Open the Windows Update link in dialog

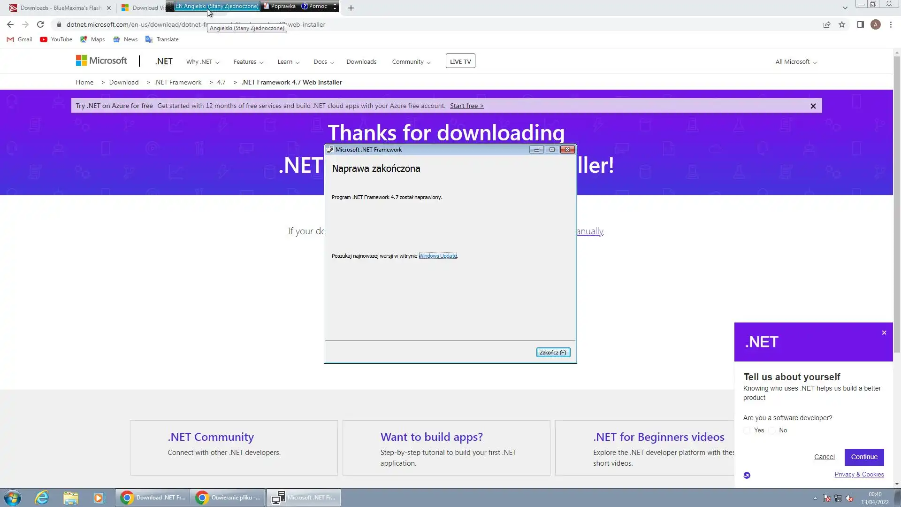(x=437, y=256)
